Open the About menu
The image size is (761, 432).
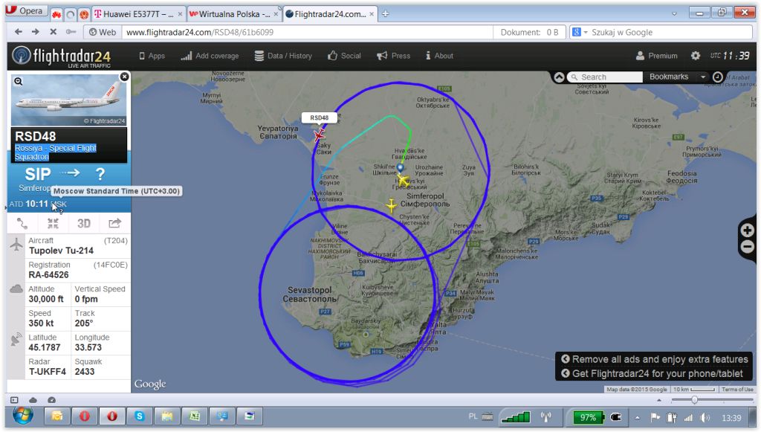click(439, 56)
